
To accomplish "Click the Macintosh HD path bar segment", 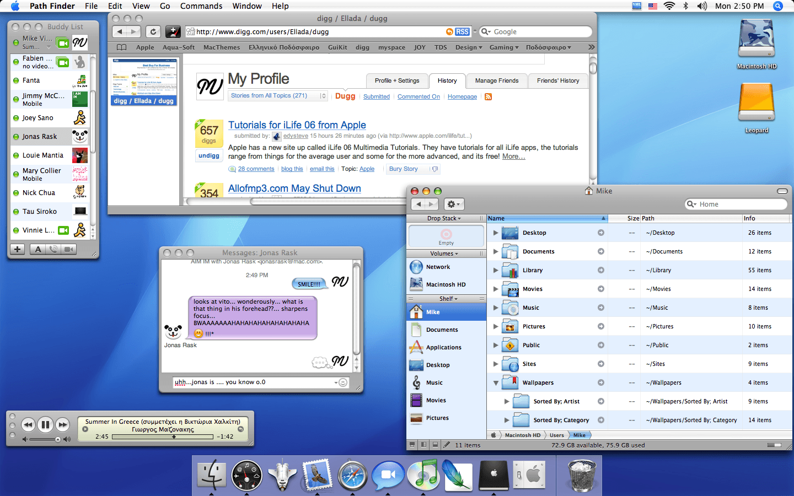I will 523,435.
